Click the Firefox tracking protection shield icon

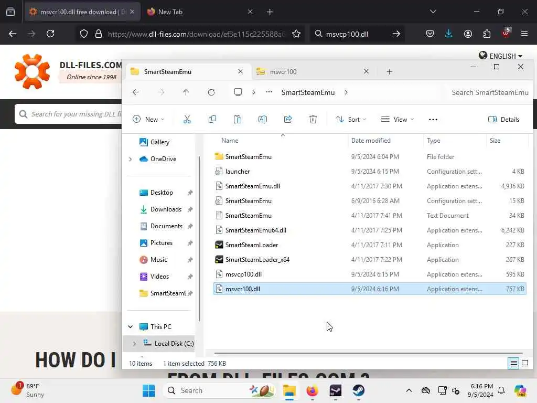84,34
